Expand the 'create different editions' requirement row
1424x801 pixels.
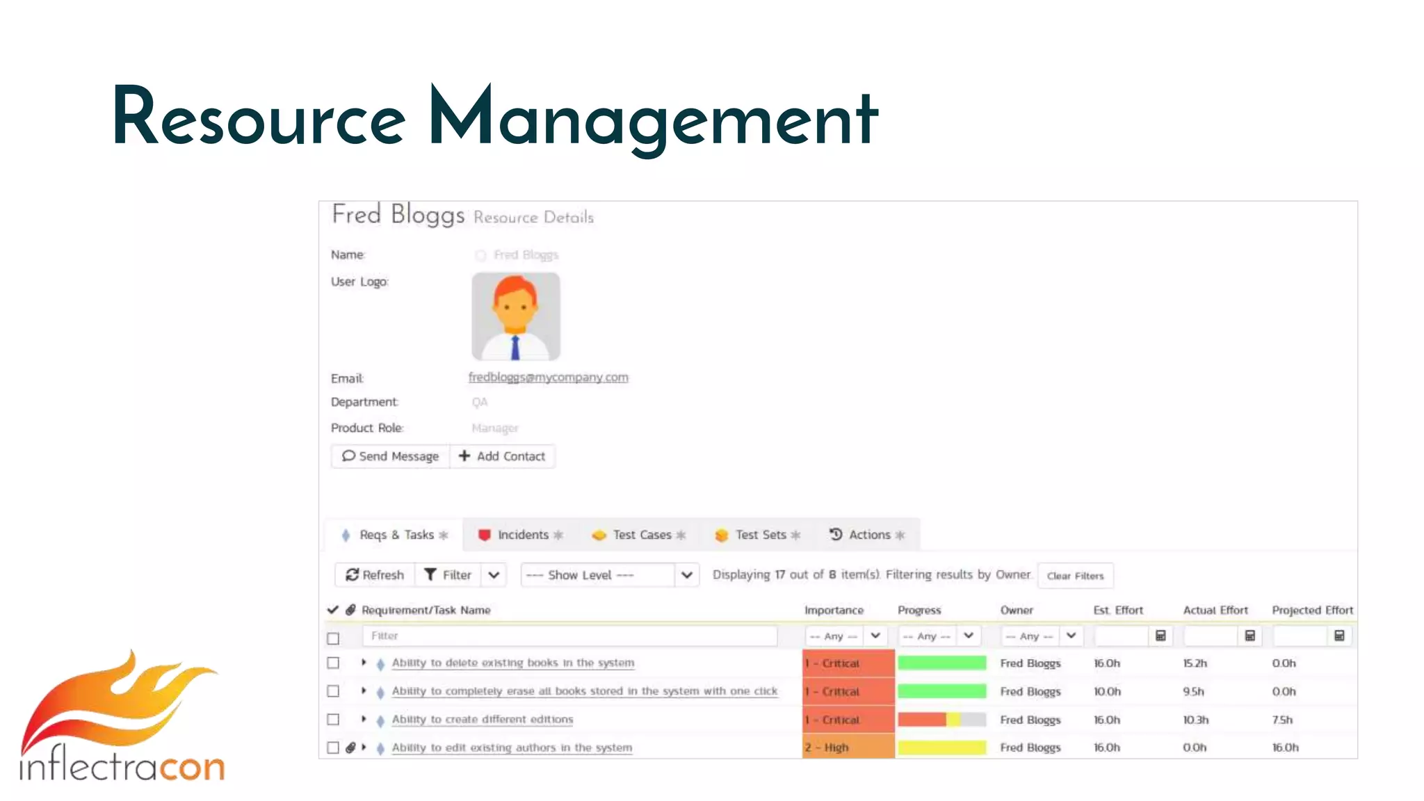click(x=364, y=719)
